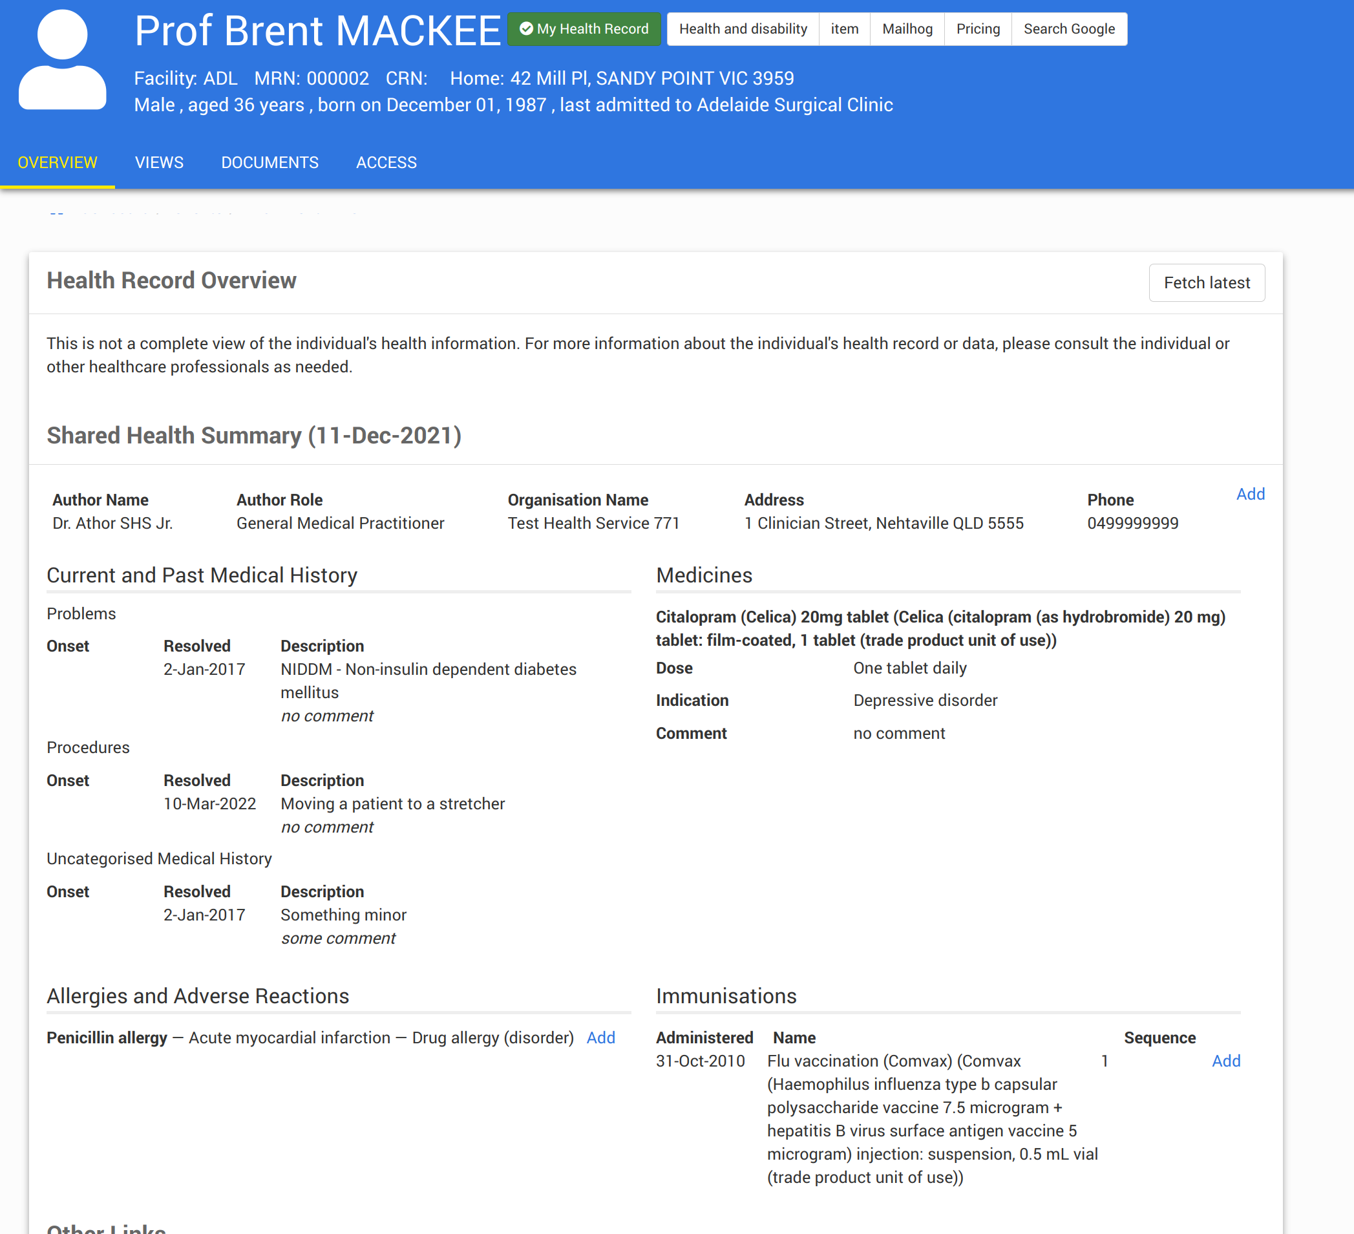Switch to the Views tab
Screen dimensions: 1354x1234
159,162
